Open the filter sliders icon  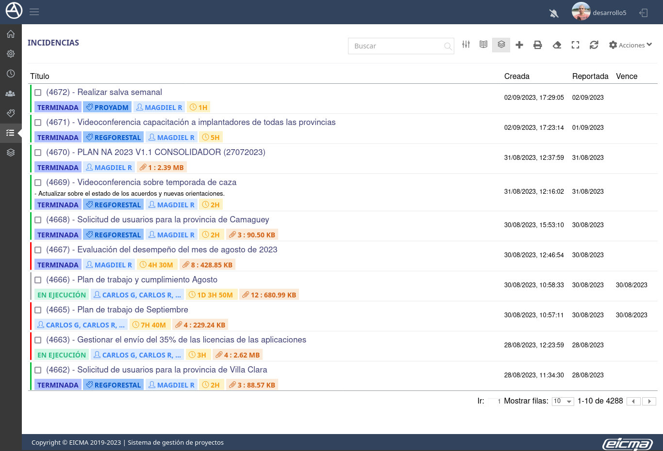[x=466, y=45]
